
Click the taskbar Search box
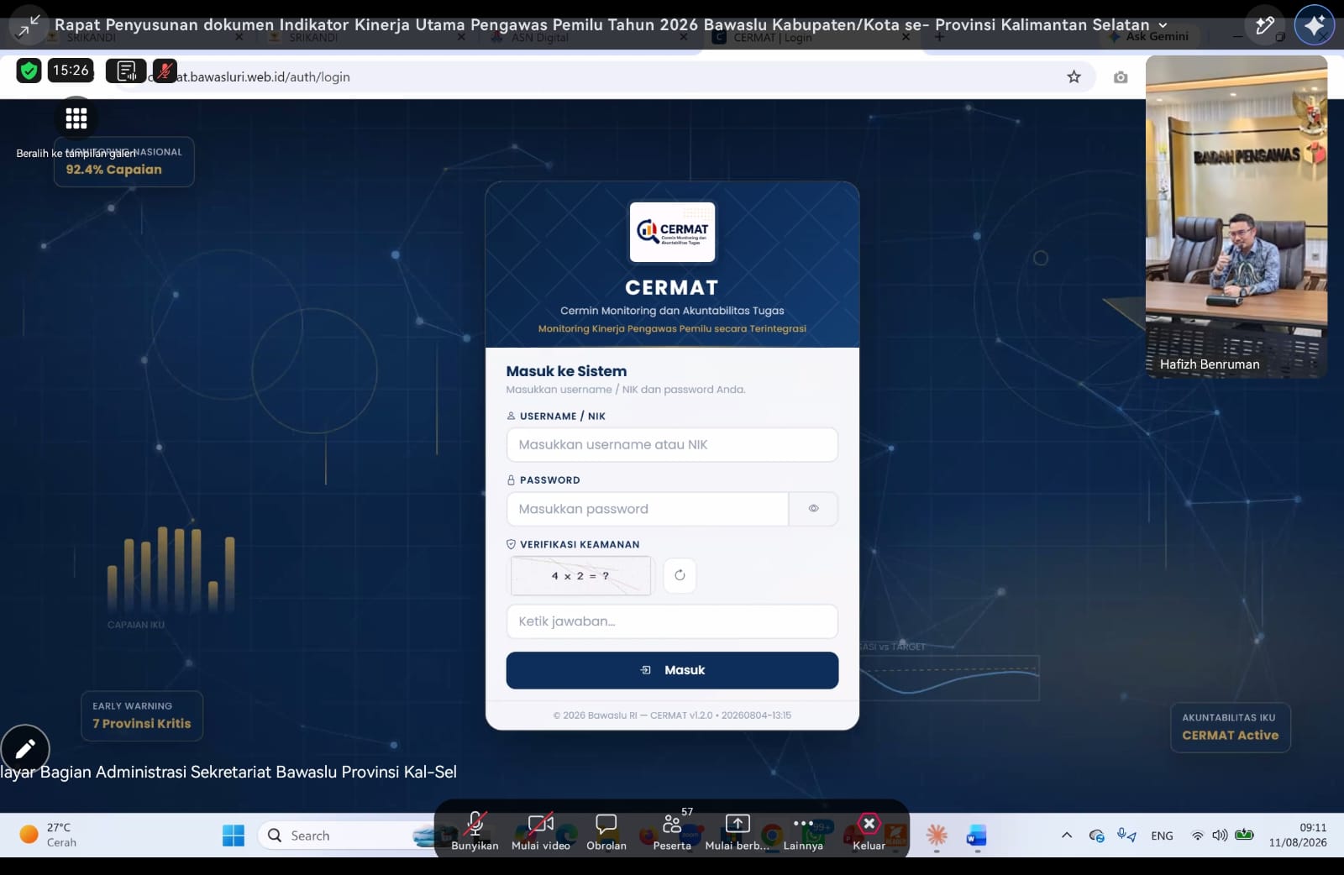tap(344, 836)
